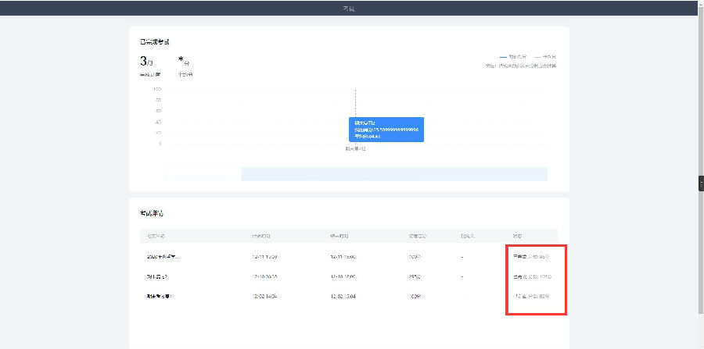
Task: Click the start time column header
Action: click(x=262, y=235)
